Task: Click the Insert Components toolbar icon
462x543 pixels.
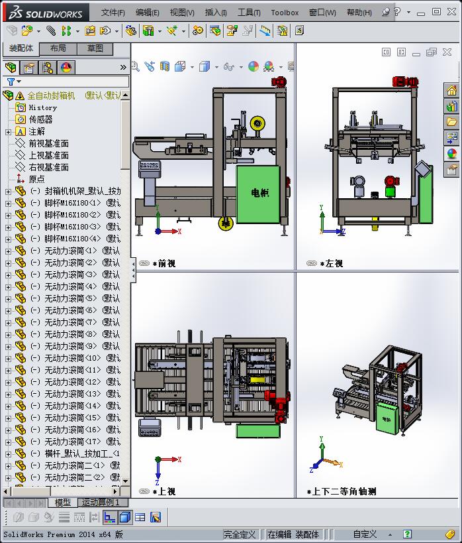Action: (26, 31)
